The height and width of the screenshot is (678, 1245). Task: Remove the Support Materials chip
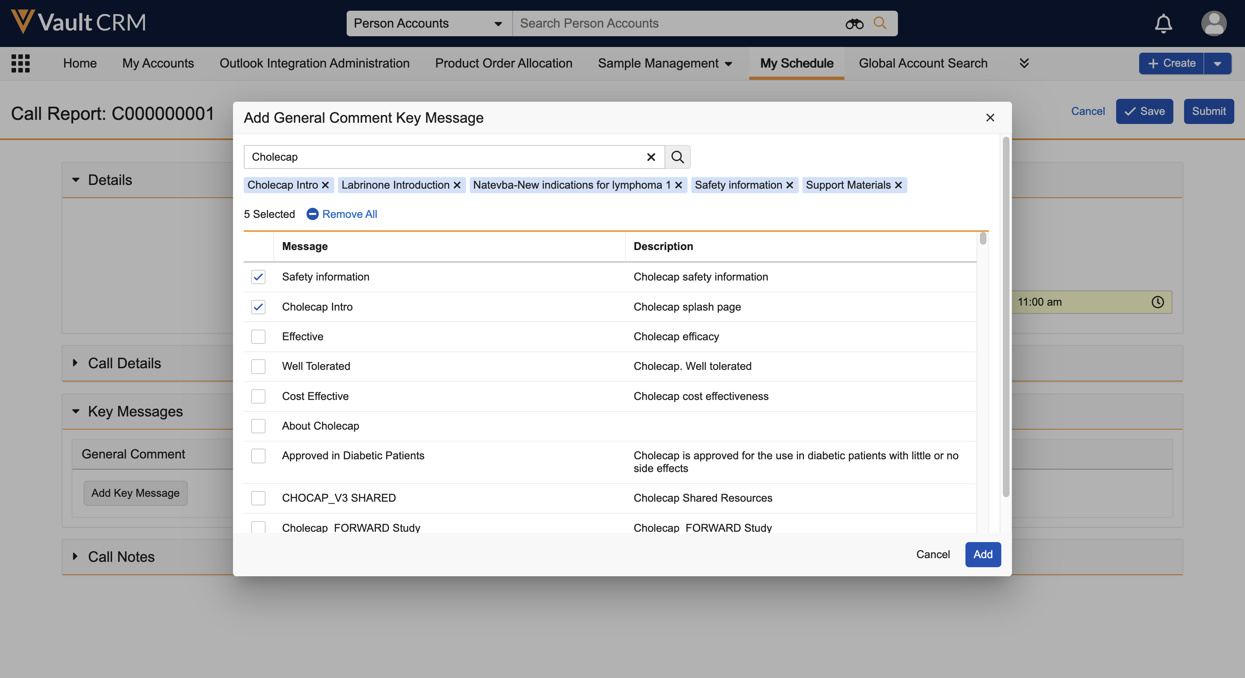(x=898, y=185)
